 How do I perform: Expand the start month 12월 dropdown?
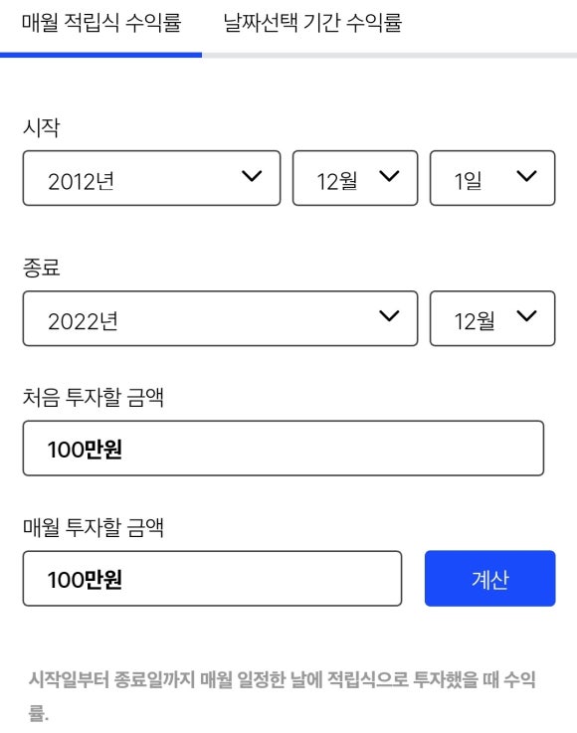tap(355, 178)
